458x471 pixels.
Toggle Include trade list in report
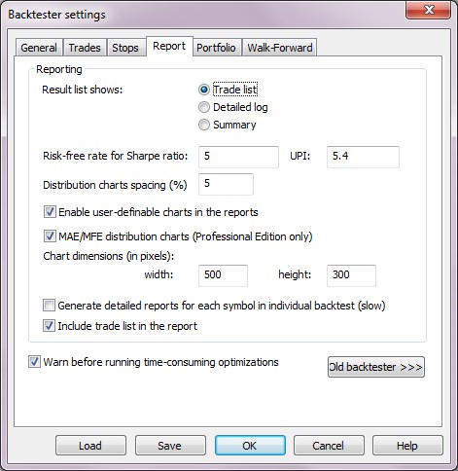pyautogui.click(x=49, y=326)
